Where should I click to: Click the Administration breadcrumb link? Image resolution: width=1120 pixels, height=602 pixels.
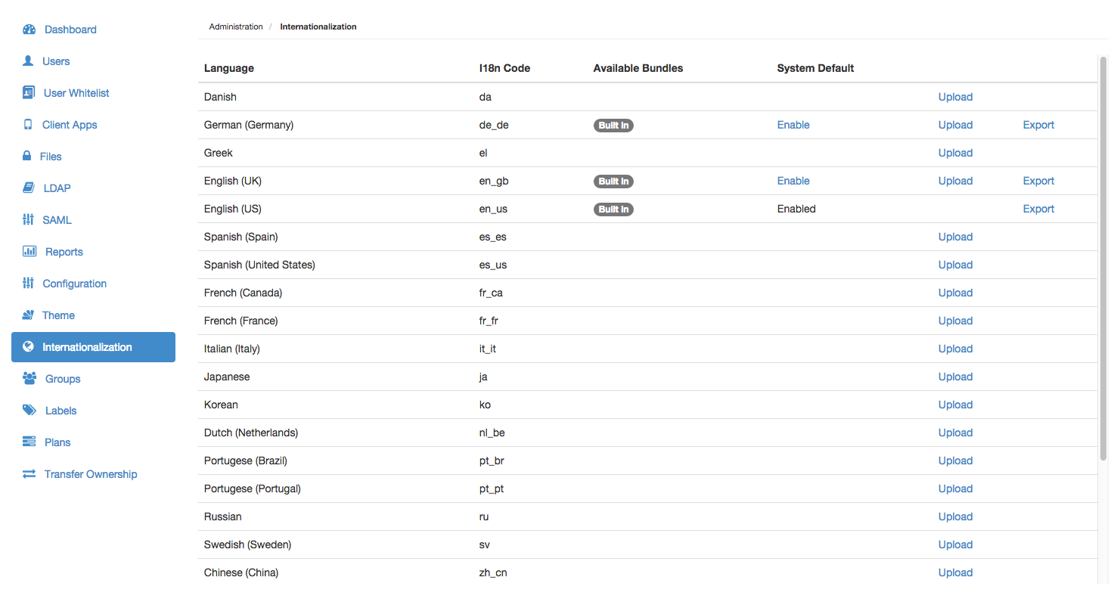[x=236, y=26]
